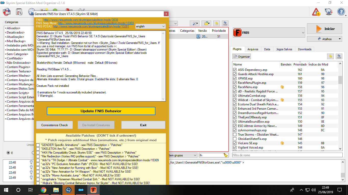Open the action center notifications icon
This screenshot has width=348, height=195.
[x=340, y=190]
